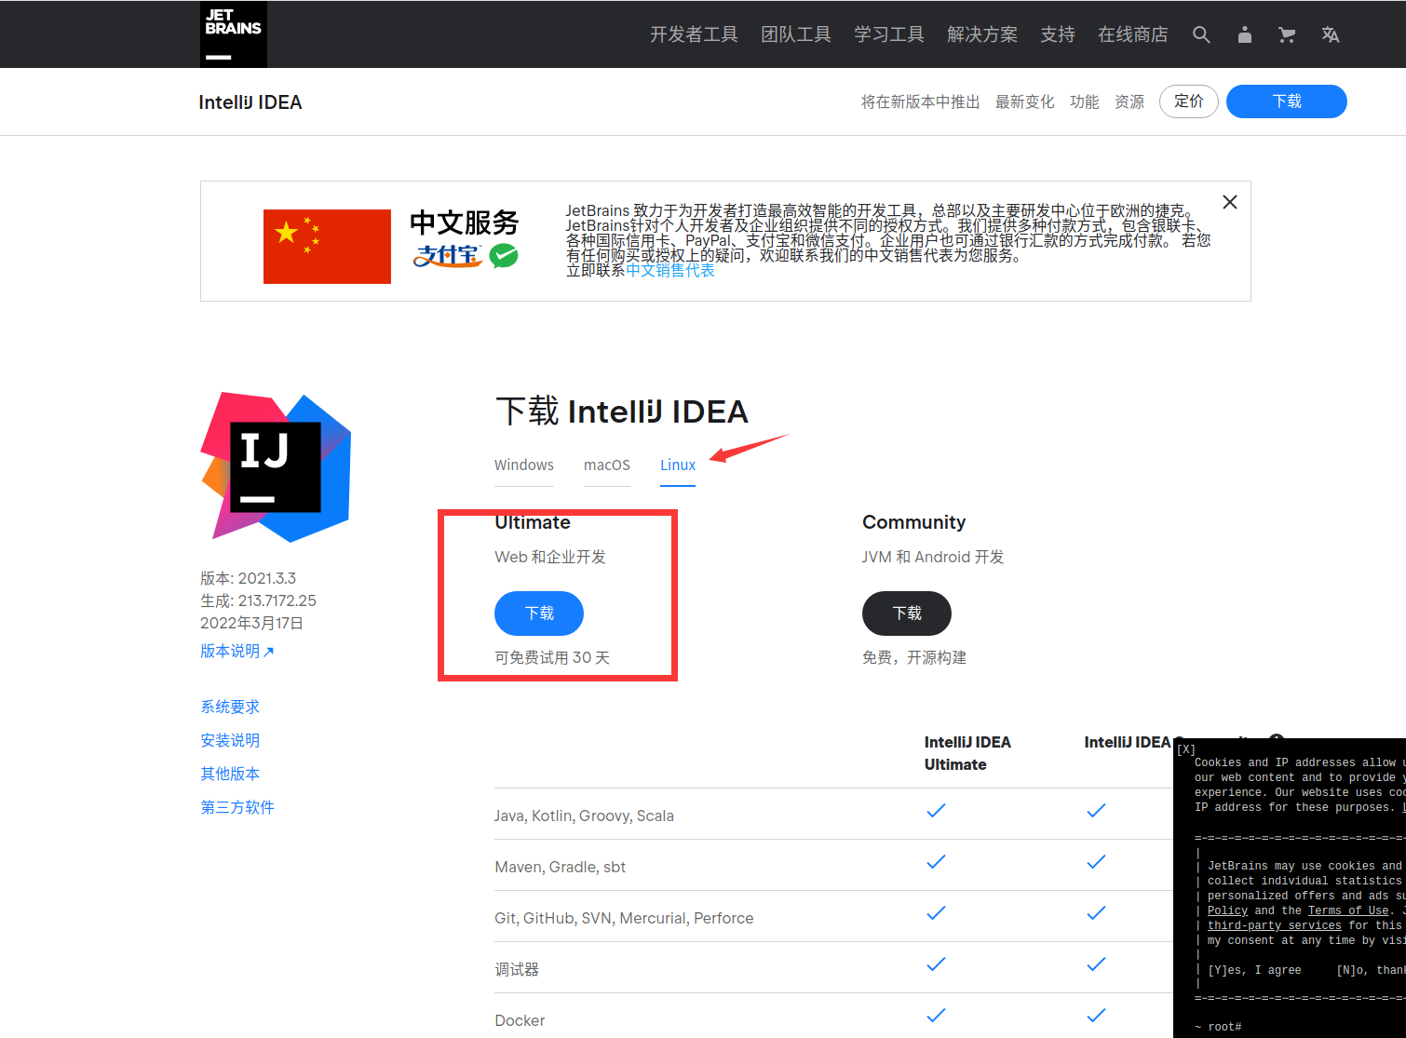Open 第三方软件 link
The height and width of the screenshot is (1038, 1406).
pyautogui.click(x=237, y=807)
